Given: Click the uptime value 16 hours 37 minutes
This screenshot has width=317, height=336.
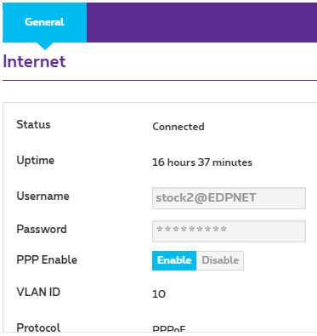Looking at the screenshot, I should (x=202, y=162).
